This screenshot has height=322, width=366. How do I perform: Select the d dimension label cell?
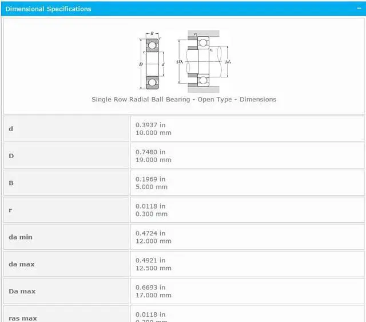tap(66, 129)
